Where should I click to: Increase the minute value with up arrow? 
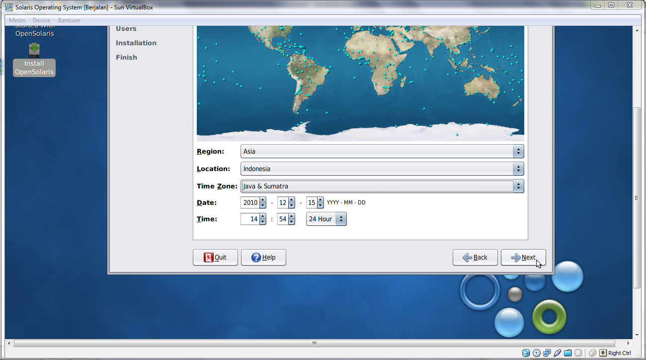[x=292, y=216]
